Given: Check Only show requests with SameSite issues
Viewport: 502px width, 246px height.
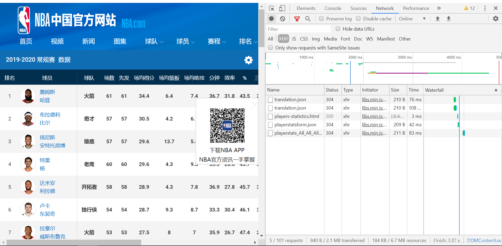Looking at the screenshot, I should point(270,48).
